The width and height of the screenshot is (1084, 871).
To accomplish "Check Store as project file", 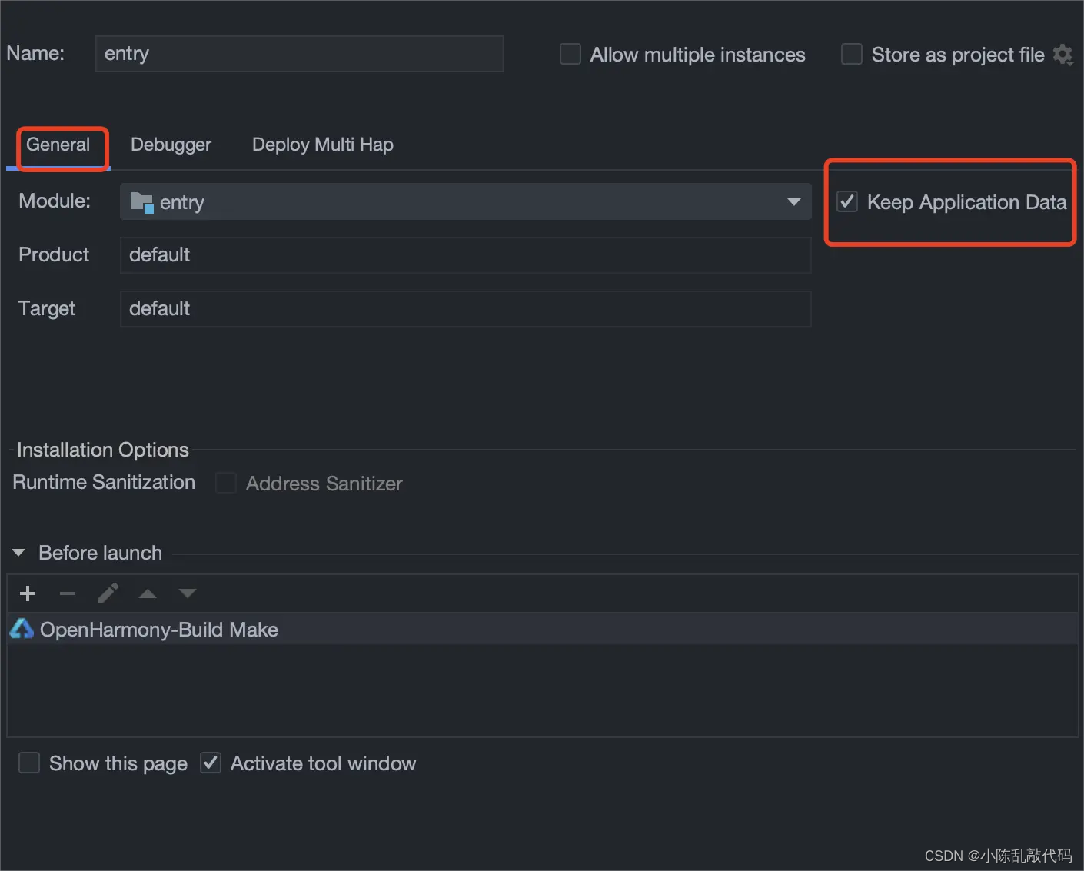I will (x=851, y=54).
